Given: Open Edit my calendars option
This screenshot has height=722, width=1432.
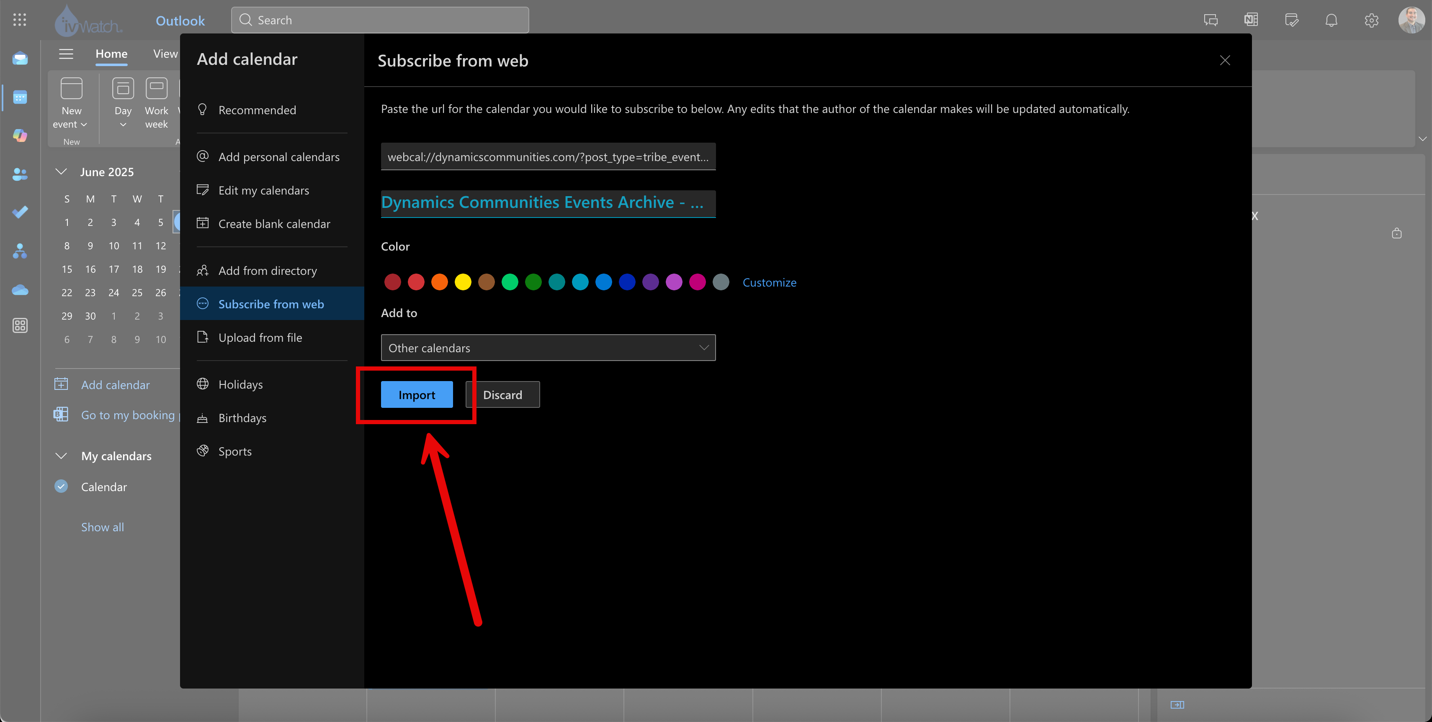Looking at the screenshot, I should (272, 190).
